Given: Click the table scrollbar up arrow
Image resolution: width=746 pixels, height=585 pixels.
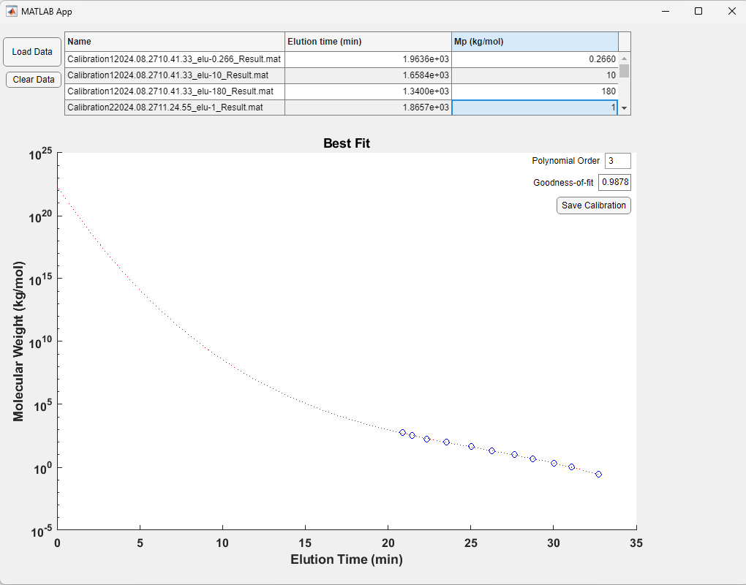Looking at the screenshot, I should click(624, 58).
